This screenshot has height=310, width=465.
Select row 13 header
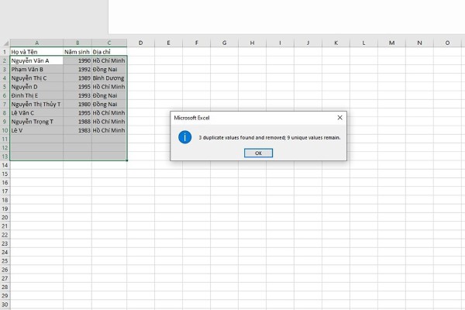(5, 157)
